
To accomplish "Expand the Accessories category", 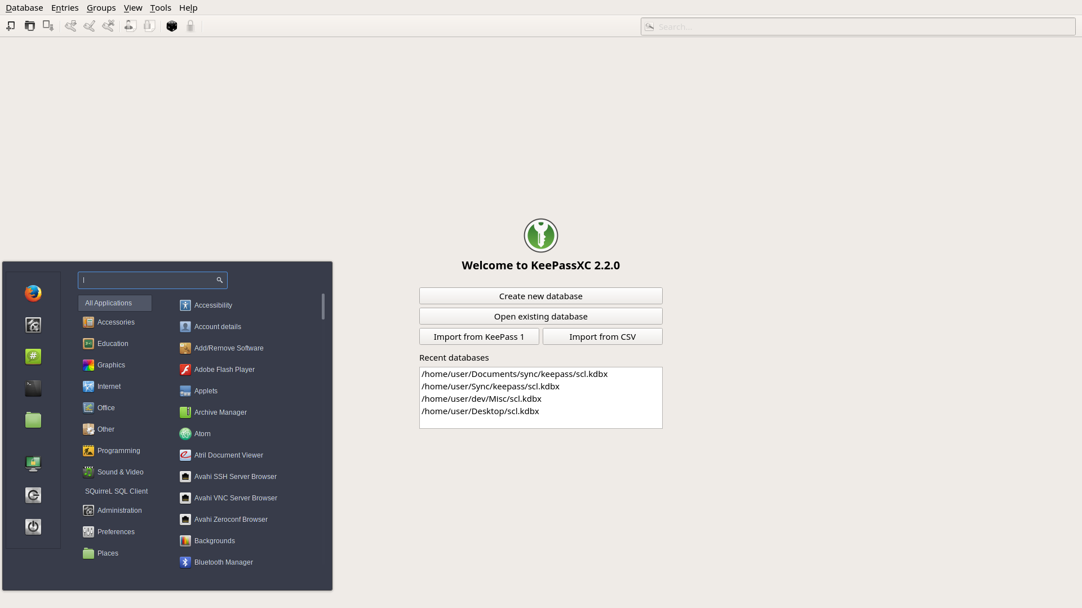I will click(x=115, y=322).
